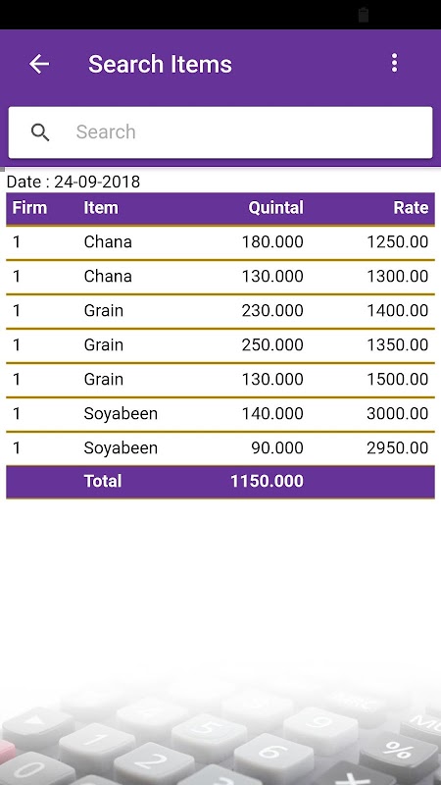This screenshot has width=441, height=785.
Task: Select the Grain row with 230.000 quintal
Action: tap(220, 311)
